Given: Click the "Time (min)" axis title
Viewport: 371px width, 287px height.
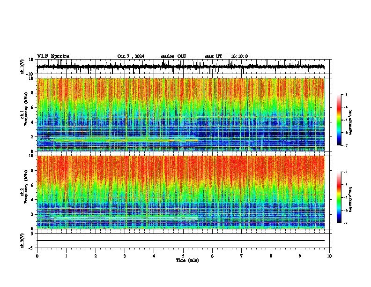Looking at the screenshot, I should (x=187, y=260).
